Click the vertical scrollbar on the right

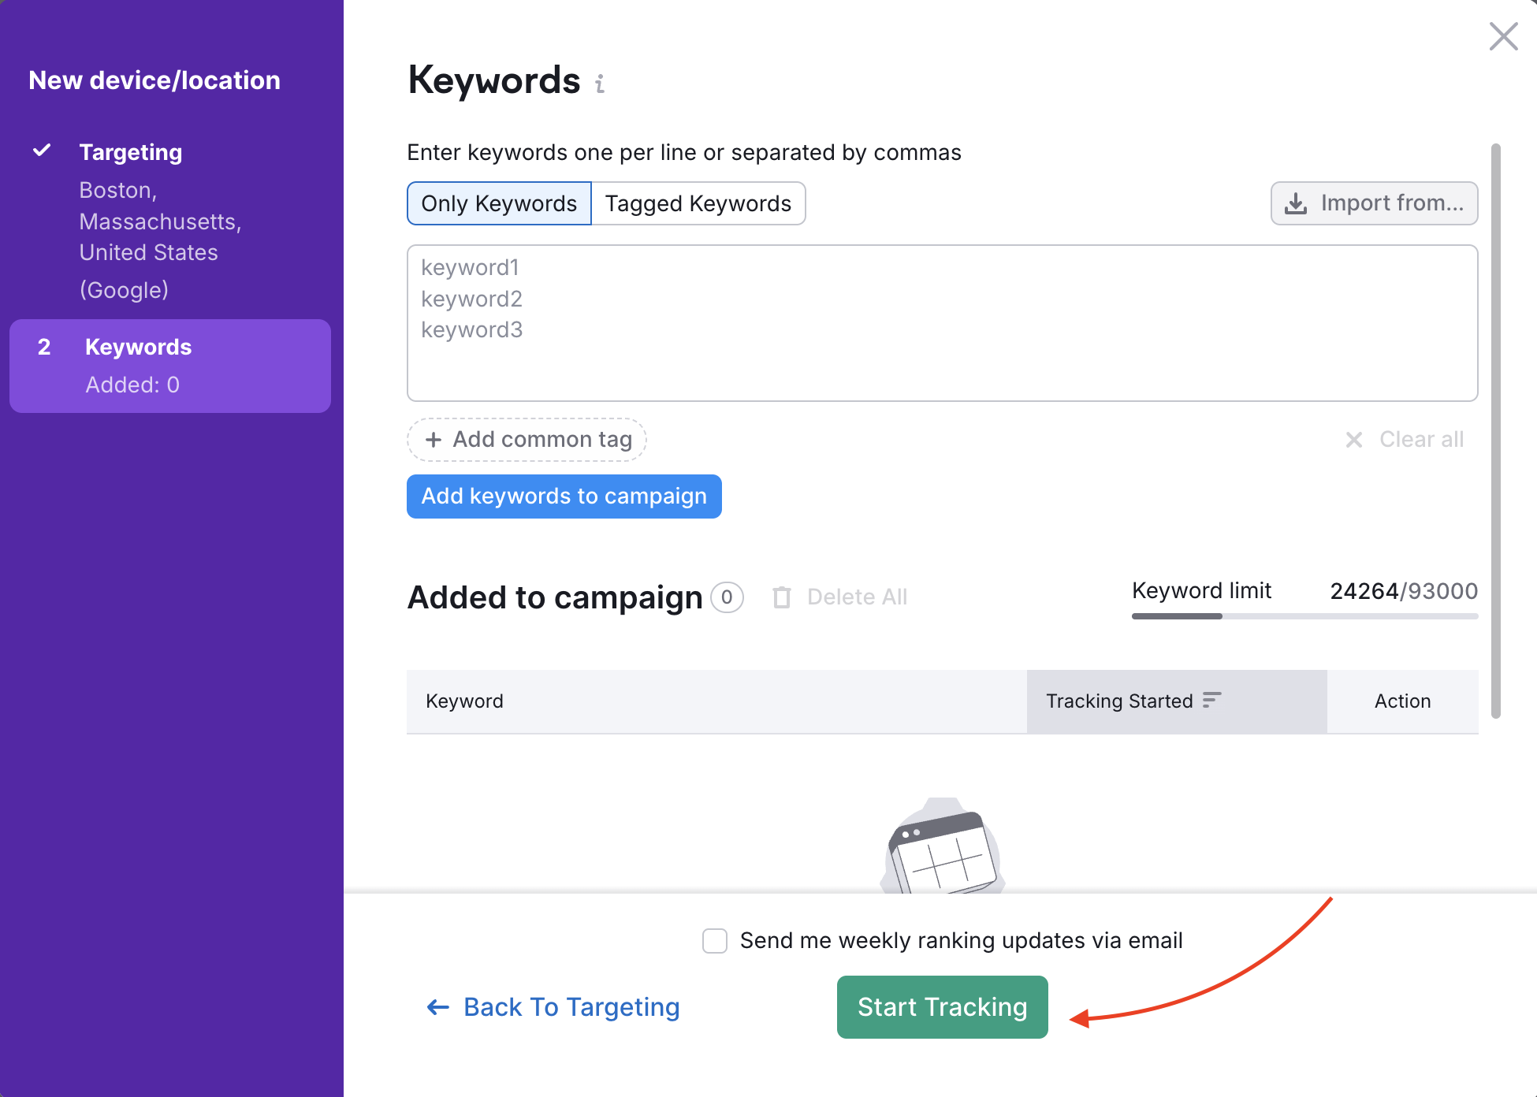click(x=1495, y=430)
